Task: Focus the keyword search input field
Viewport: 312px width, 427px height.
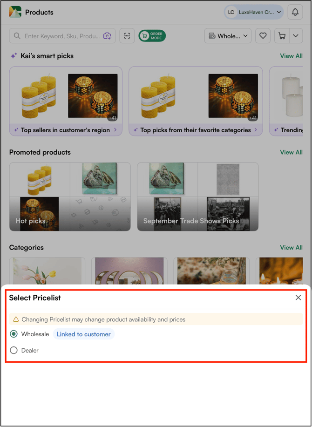Action: [x=62, y=36]
